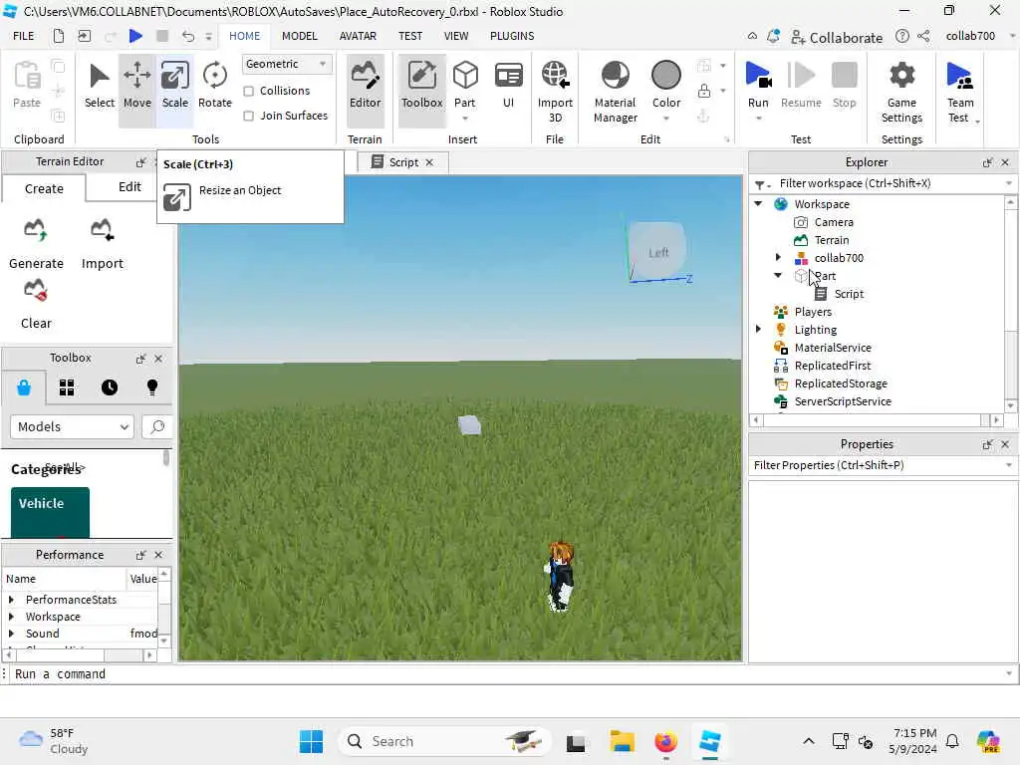The height and width of the screenshot is (765, 1020).
Task: Switch to Terrain Editor Edit tab
Action: 129,187
